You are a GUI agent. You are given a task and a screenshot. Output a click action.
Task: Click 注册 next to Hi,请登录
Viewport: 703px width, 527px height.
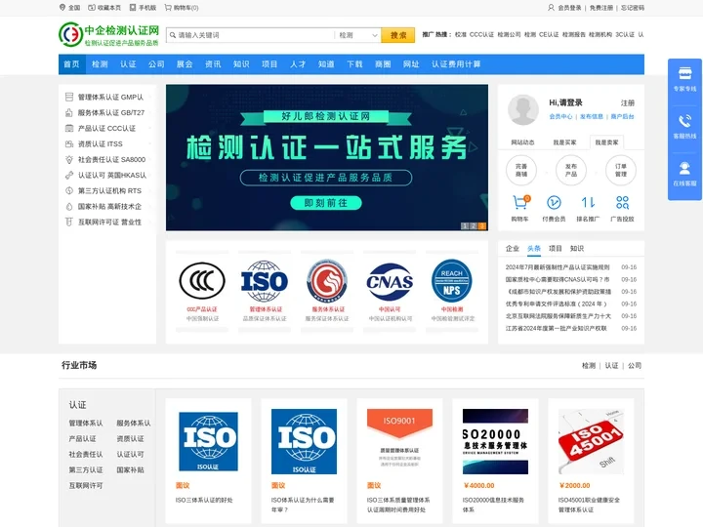point(628,103)
